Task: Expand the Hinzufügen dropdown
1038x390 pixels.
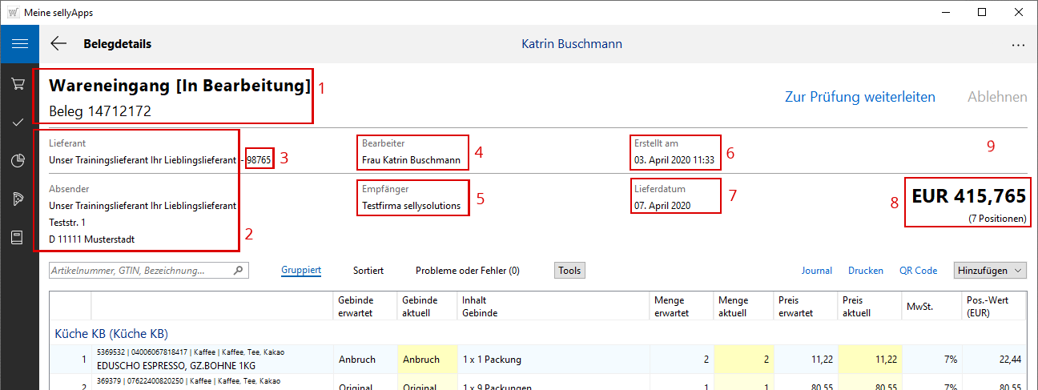Action: pyautogui.click(x=990, y=271)
